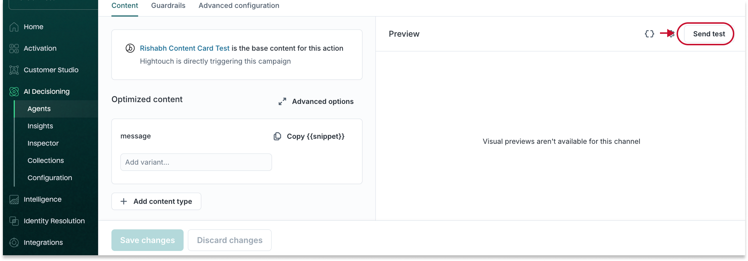Open the Rishabh Content Card Test link
The image size is (748, 261).
coord(185,48)
